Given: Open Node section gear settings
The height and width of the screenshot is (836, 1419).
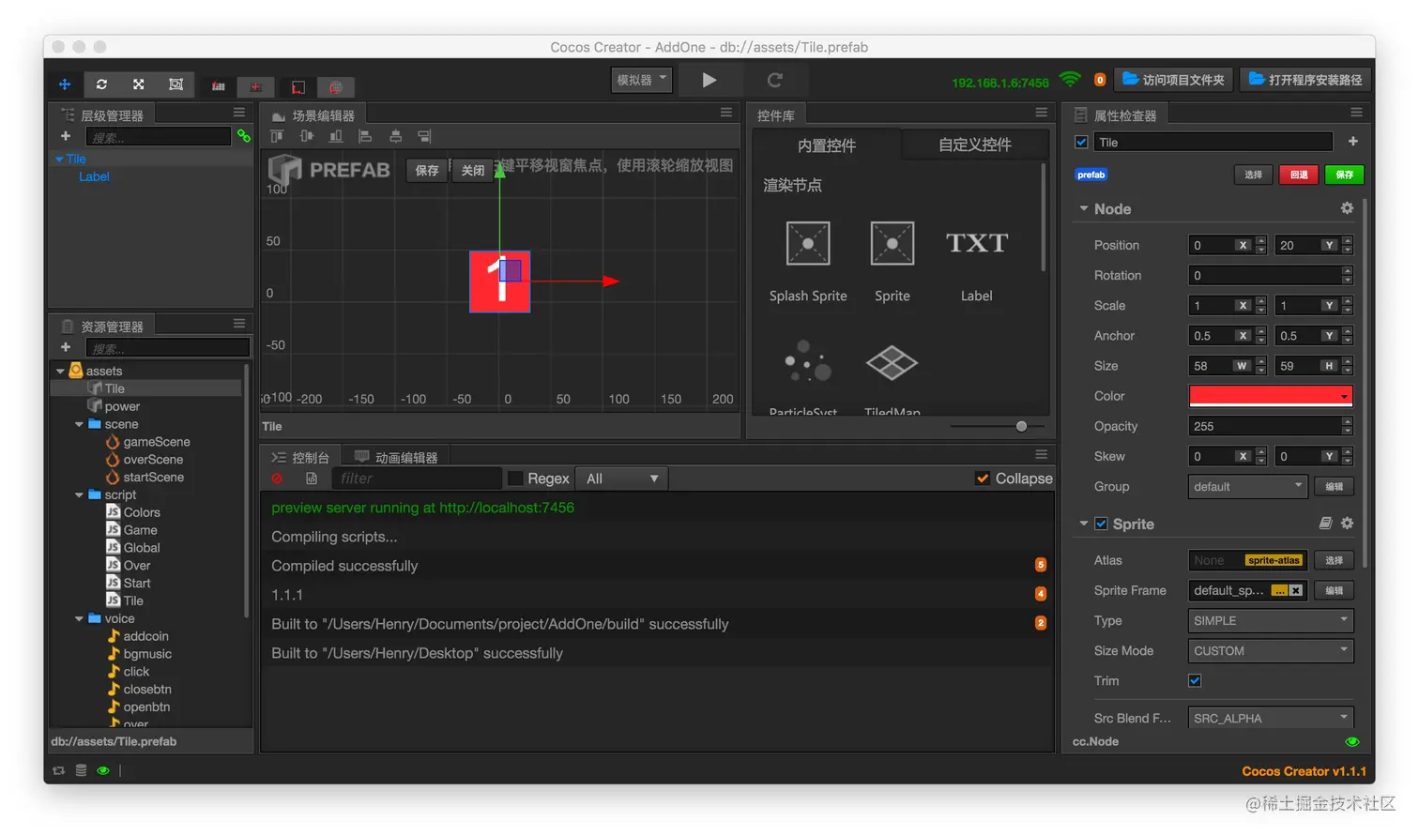Looking at the screenshot, I should pyautogui.click(x=1347, y=208).
